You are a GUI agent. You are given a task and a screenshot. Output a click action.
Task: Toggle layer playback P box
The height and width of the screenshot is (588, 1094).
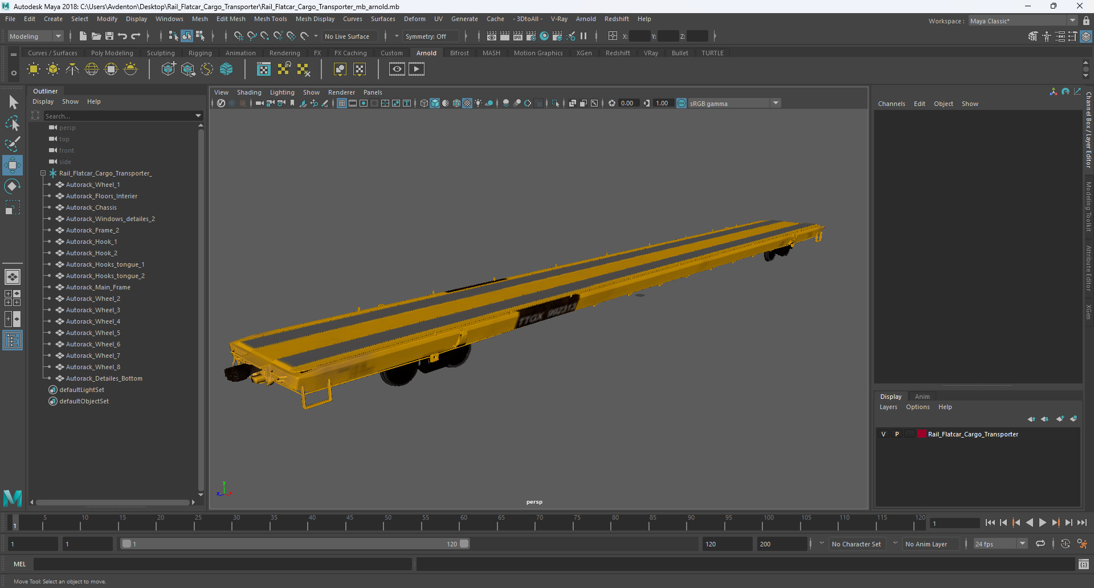coord(897,434)
